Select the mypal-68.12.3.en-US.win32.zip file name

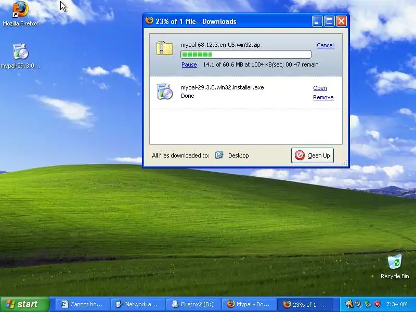(220, 45)
